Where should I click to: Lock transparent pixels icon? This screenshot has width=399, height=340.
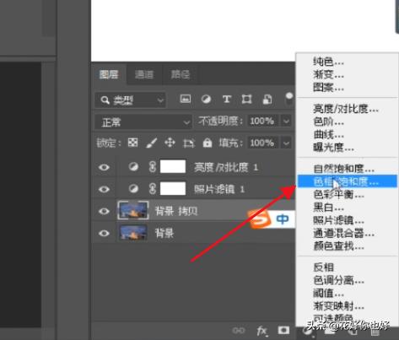pos(132,143)
